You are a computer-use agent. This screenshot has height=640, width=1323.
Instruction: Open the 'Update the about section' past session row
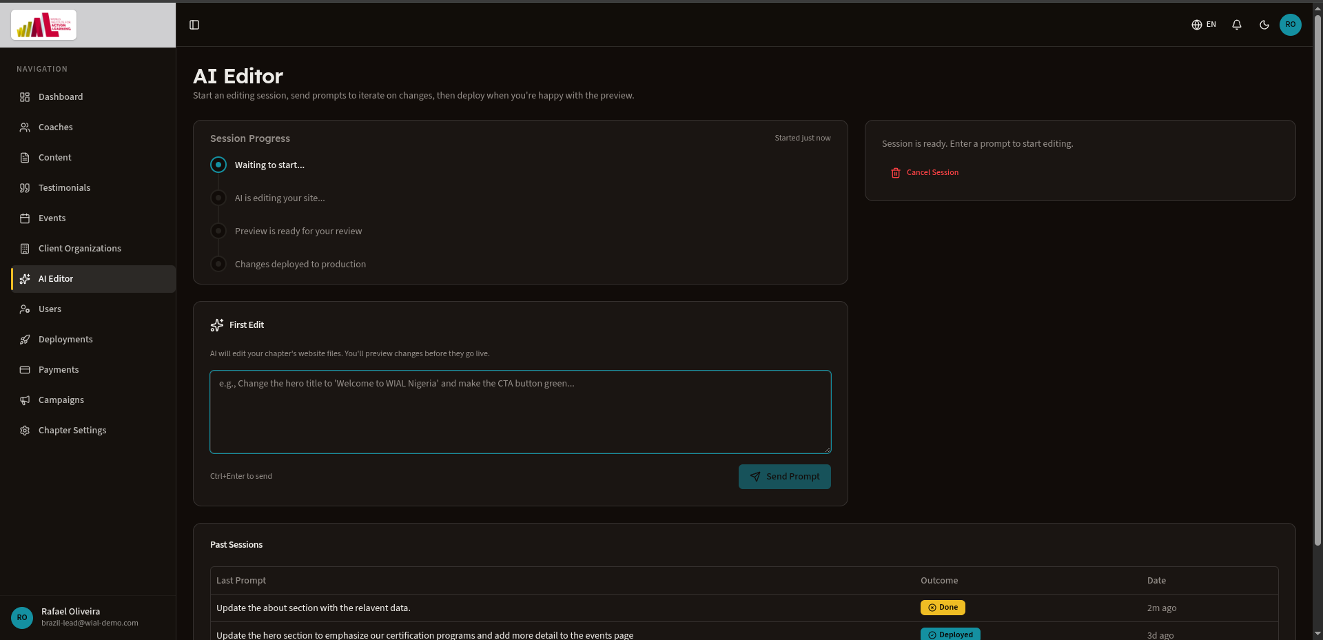pyautogui.click(x=744, y=608)
